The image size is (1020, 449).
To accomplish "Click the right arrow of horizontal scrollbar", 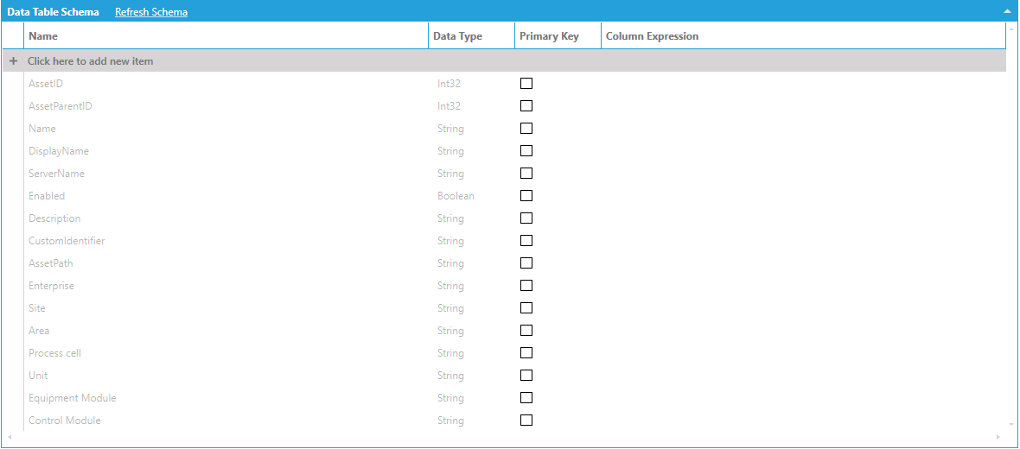I will coord(999,438).
